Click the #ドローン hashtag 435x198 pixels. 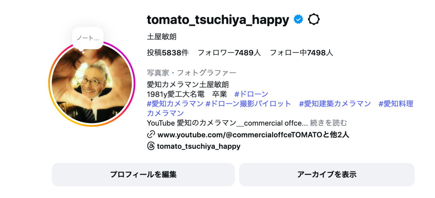coord(251,94)
